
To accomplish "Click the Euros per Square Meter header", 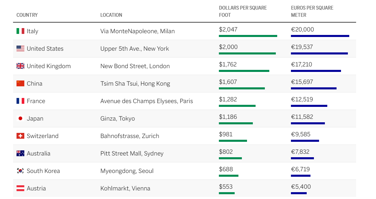I will pos(312,12).
